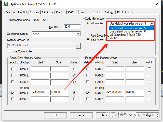The height and width of the screenshot is (122, 163).
Task: Open the C/C++ tab
Action: click(x=73, y=12)
